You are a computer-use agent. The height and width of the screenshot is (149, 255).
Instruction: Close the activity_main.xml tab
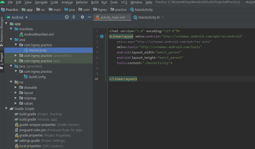tap(128, 17)
